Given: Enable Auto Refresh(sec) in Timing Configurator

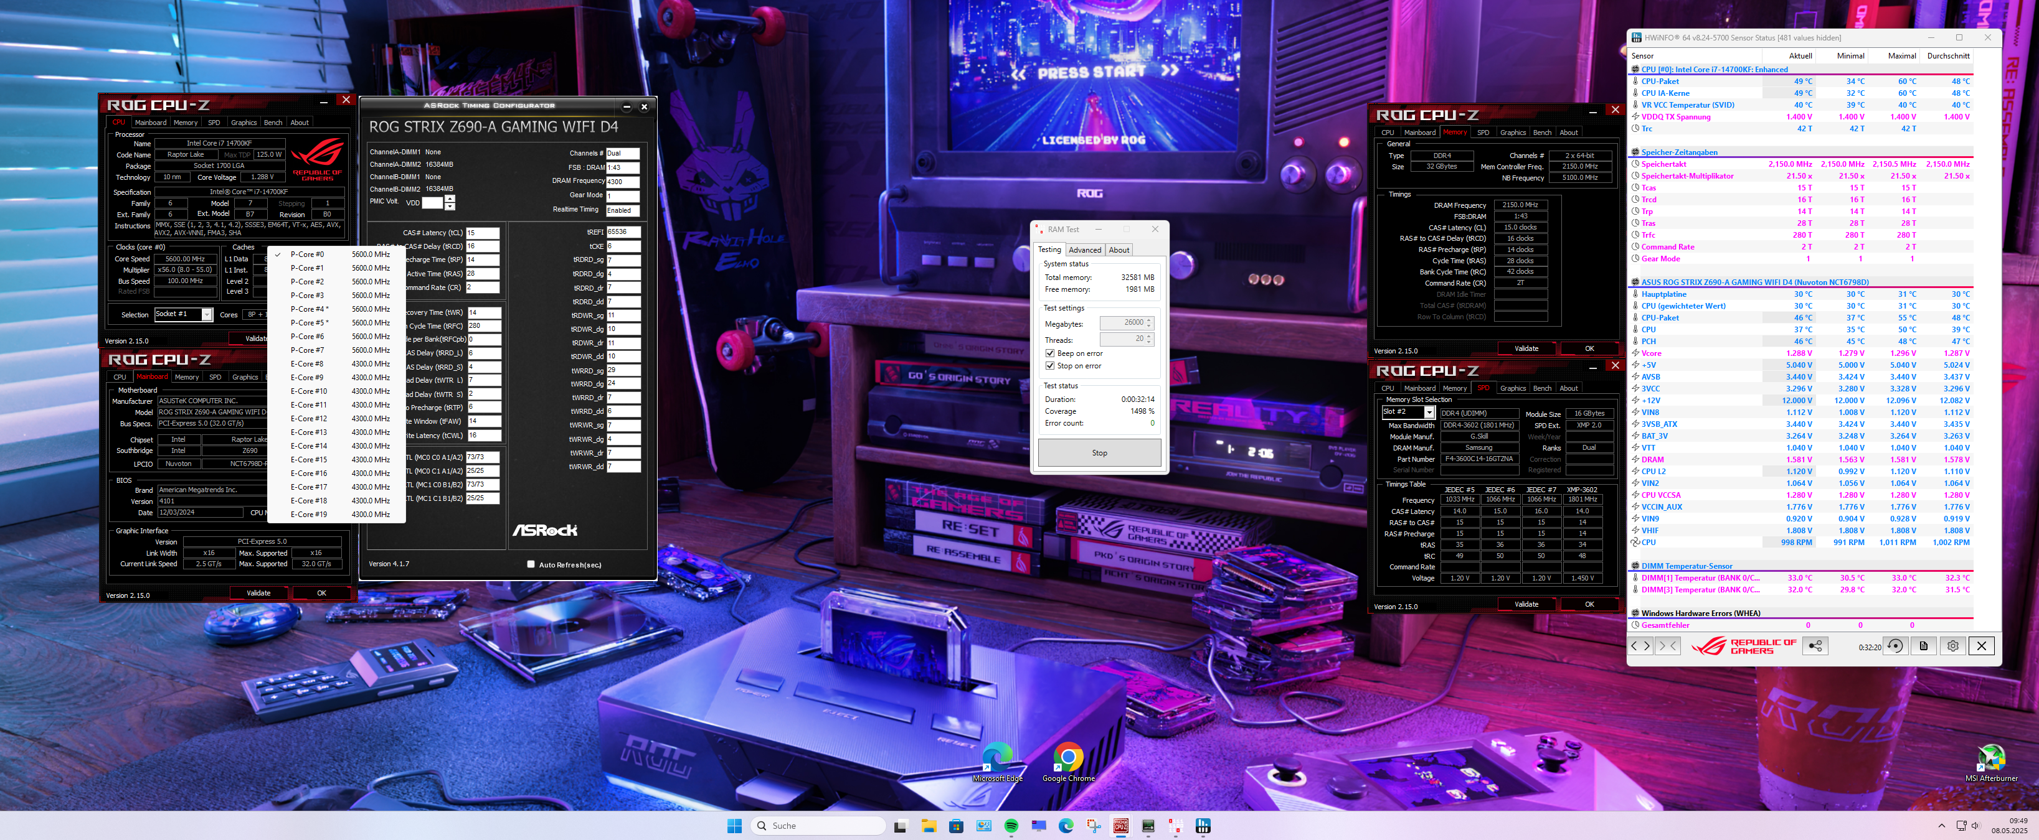Looking at the screenshot, I should 531,565.
